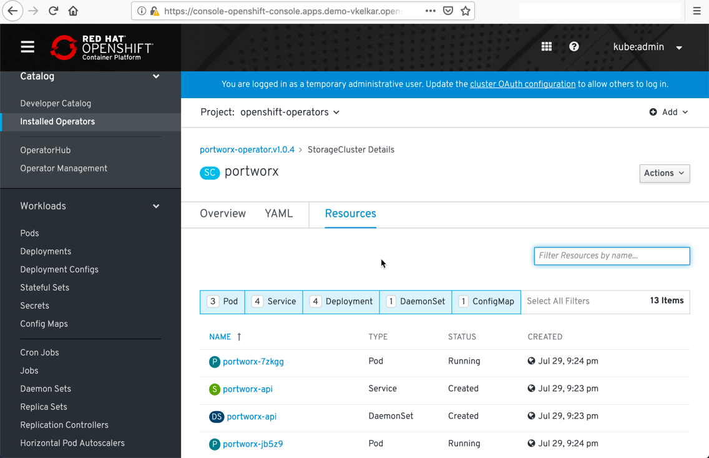Toggle the Pod resource filter
The width and height of the screenshot is (709, 458).
(x=223, y=302)
